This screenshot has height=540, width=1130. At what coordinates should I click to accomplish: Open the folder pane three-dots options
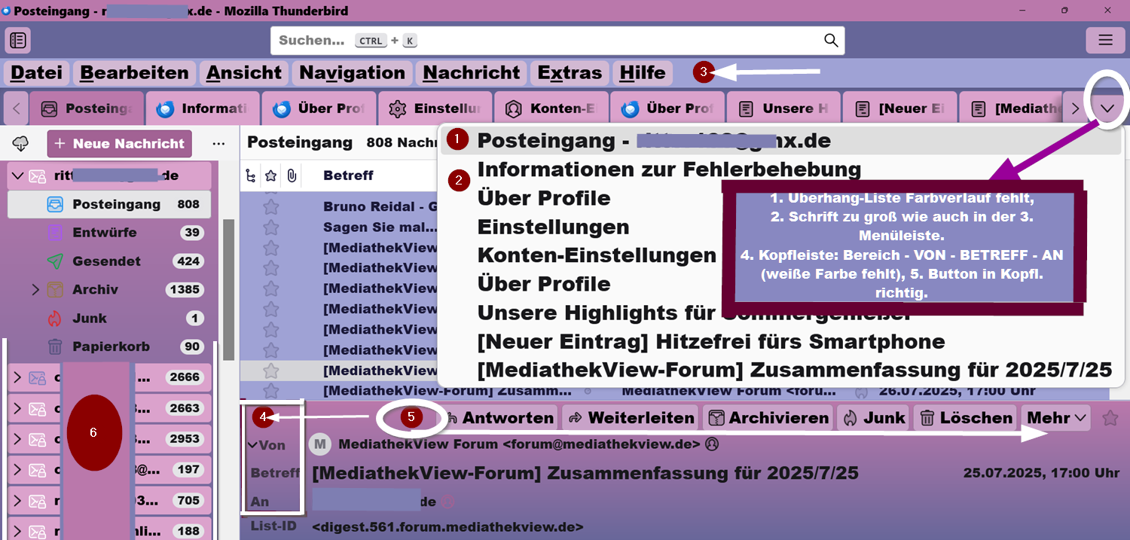coord(219,143)
